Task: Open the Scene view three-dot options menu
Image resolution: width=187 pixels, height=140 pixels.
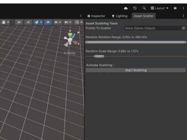Action: [x=81, y=16]
